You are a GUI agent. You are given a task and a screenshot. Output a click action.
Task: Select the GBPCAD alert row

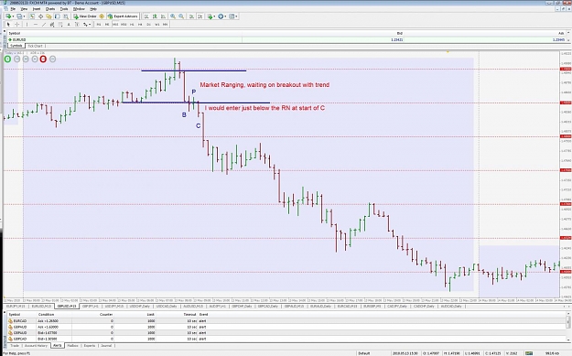[x=286, y=339]
